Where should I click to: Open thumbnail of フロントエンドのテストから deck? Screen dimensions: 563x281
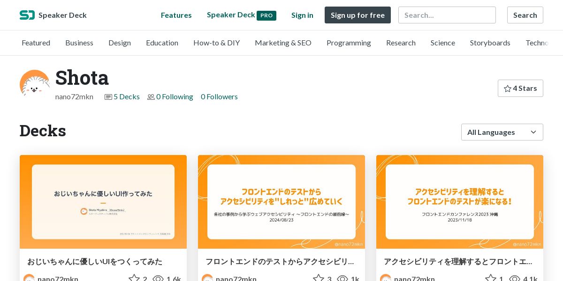[x=281, y=202]
